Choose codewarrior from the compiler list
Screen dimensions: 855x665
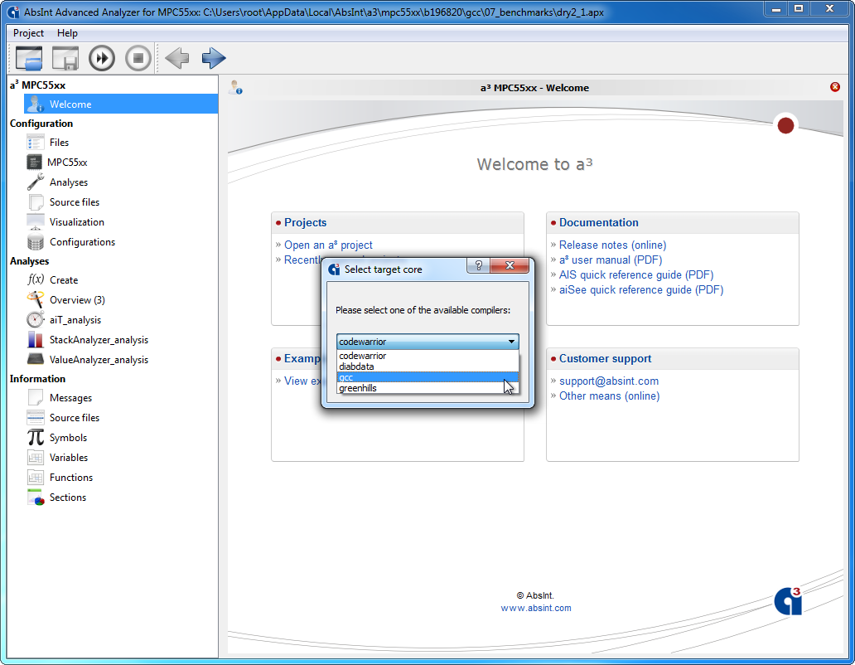point(427,356)
